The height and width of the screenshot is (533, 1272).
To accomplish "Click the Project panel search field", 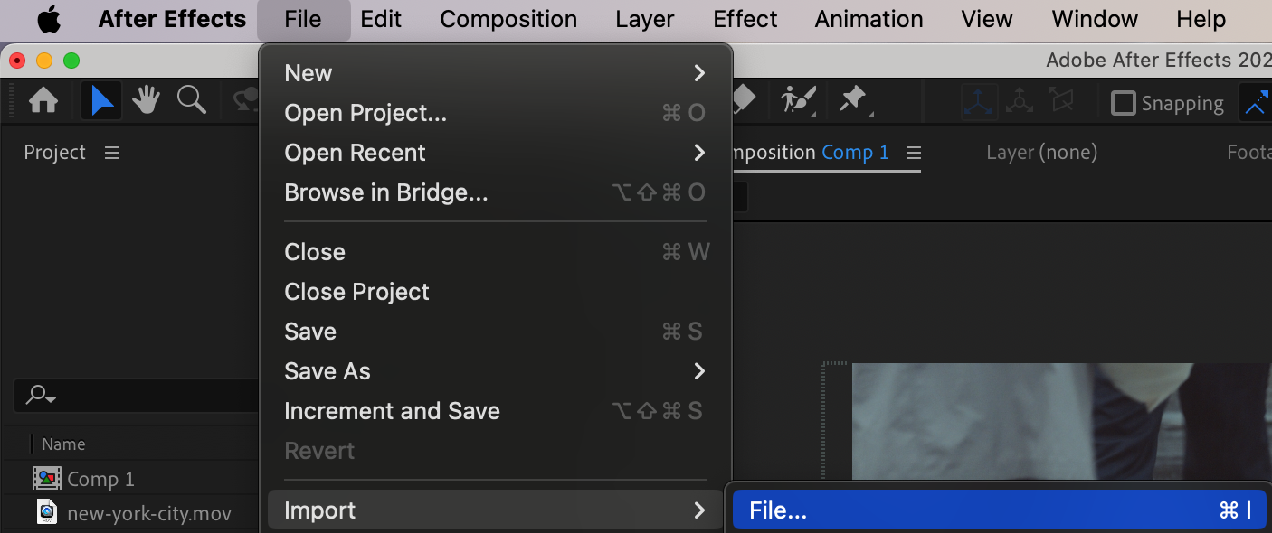I will (x=136, y=395).
